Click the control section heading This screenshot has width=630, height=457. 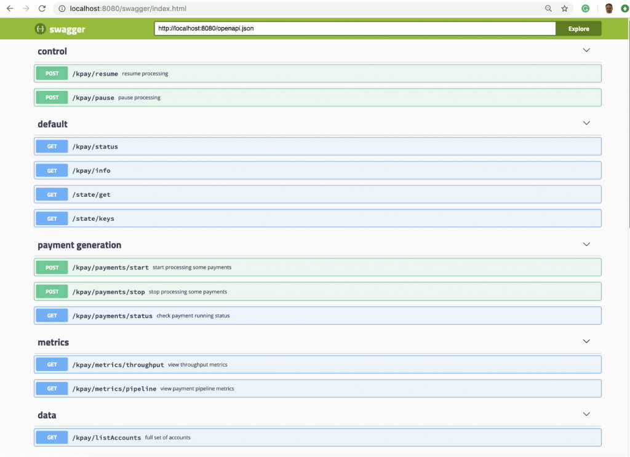(x=52, y=52)
